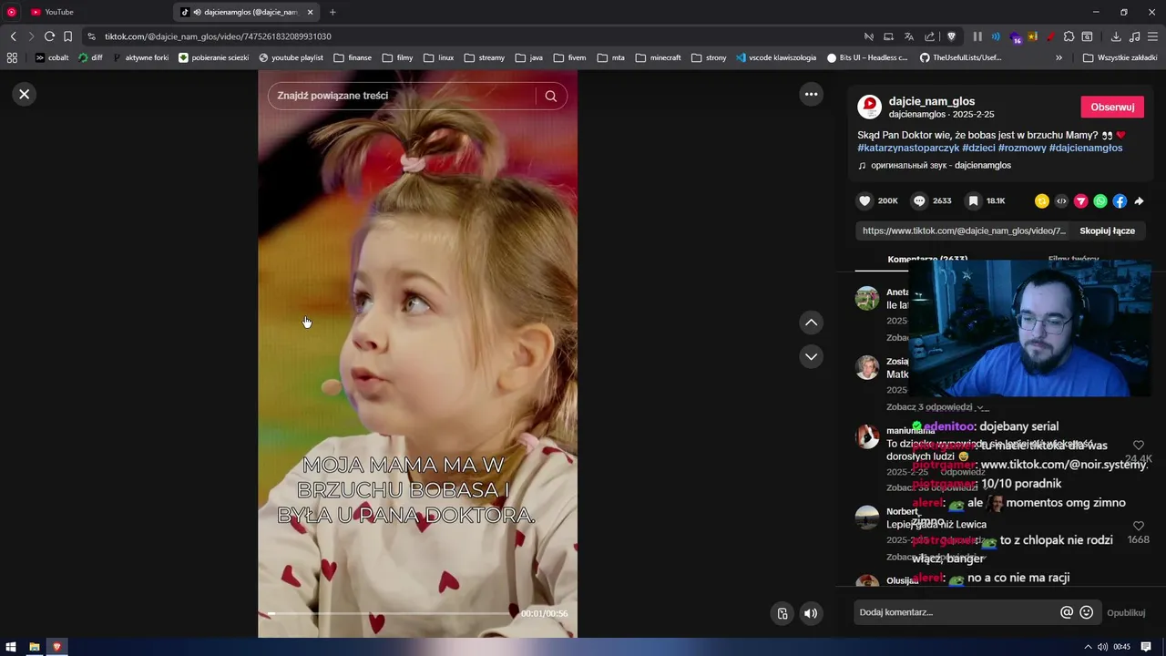This screenshot has height=656, width=1166.
Task: Like the maniuniama comment with heart
Action: pos(1138,446)
